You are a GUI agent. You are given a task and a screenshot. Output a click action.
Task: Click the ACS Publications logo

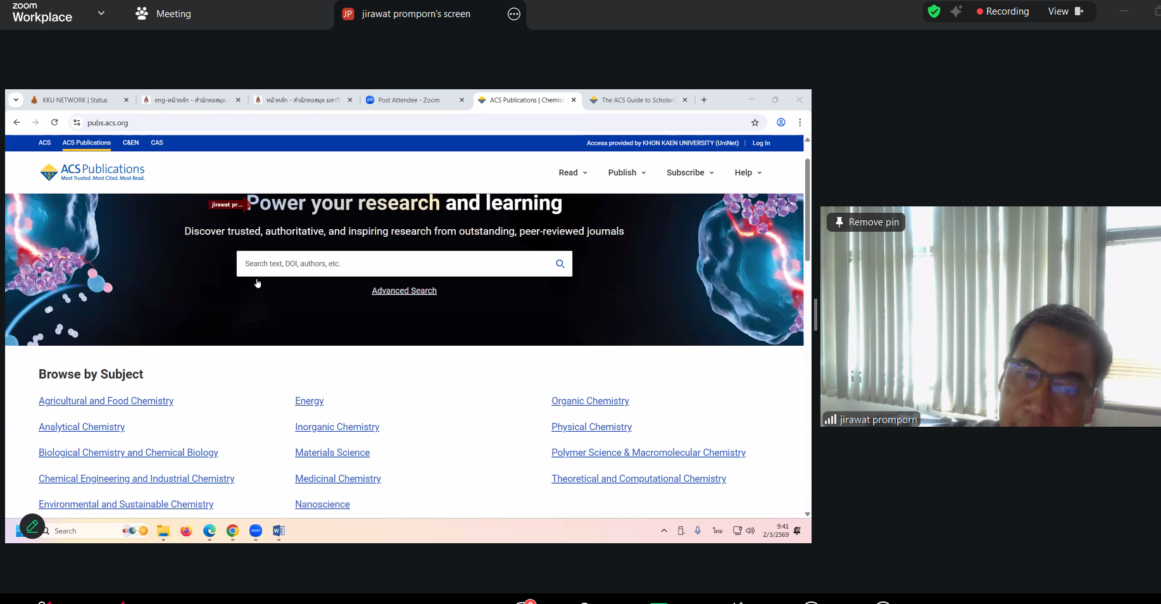[92, 172]
